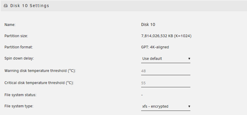Click the Name label
This screenshot has width=247, height=115.
pos(10,25)
